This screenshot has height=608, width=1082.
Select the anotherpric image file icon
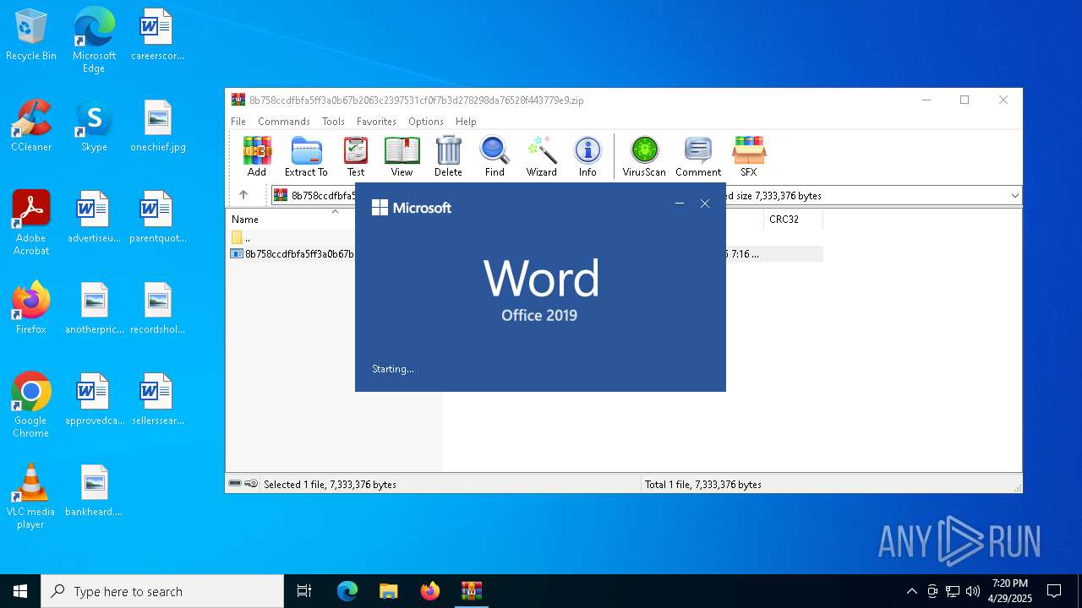94,309
